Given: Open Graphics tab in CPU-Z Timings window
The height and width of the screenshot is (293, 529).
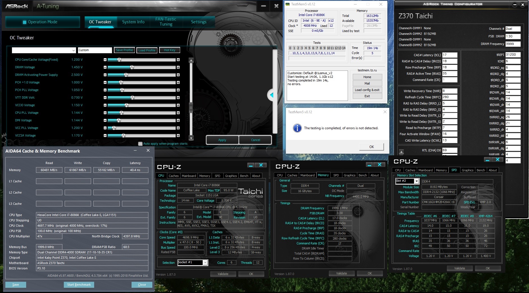Looking at the screenshot, I should click(349, 175).
